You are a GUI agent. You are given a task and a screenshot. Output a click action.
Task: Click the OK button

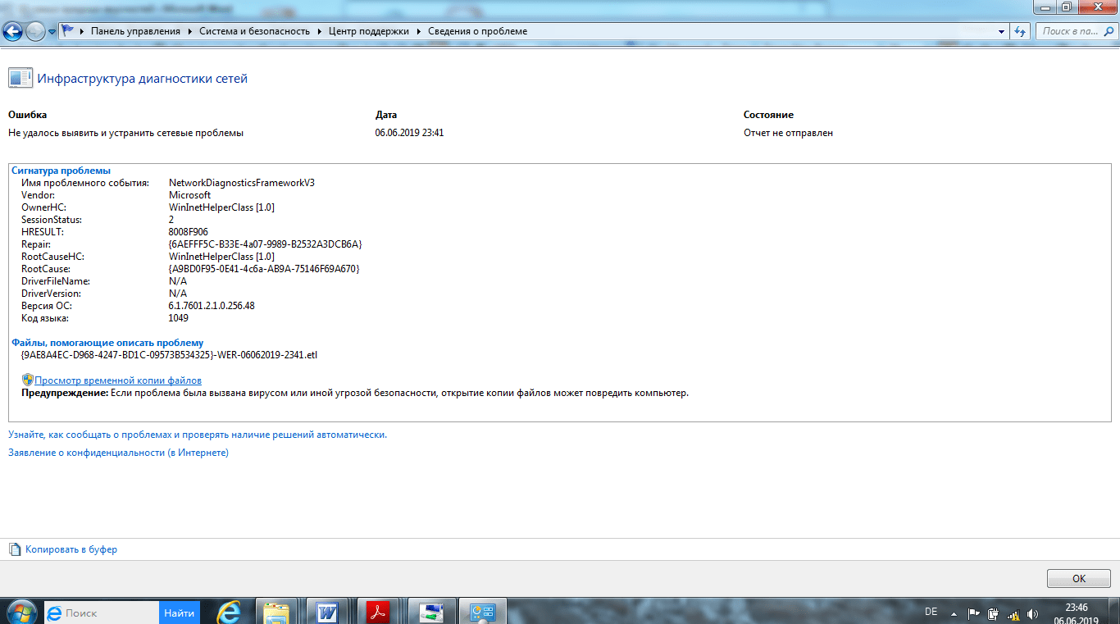point(1078,578)
